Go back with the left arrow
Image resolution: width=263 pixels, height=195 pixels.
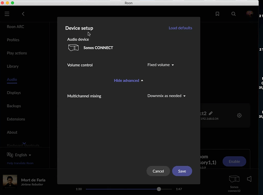pyautogui.click(x=23, y=14)
